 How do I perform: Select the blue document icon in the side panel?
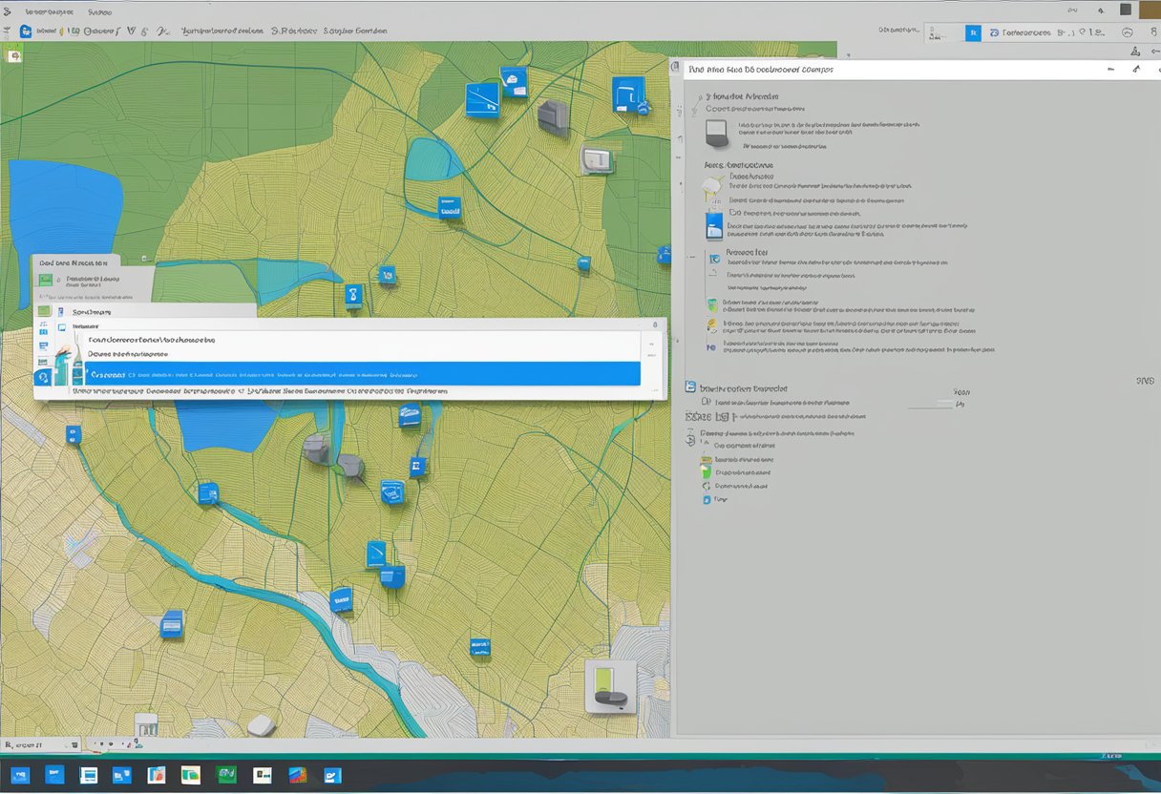coord(713,225)
